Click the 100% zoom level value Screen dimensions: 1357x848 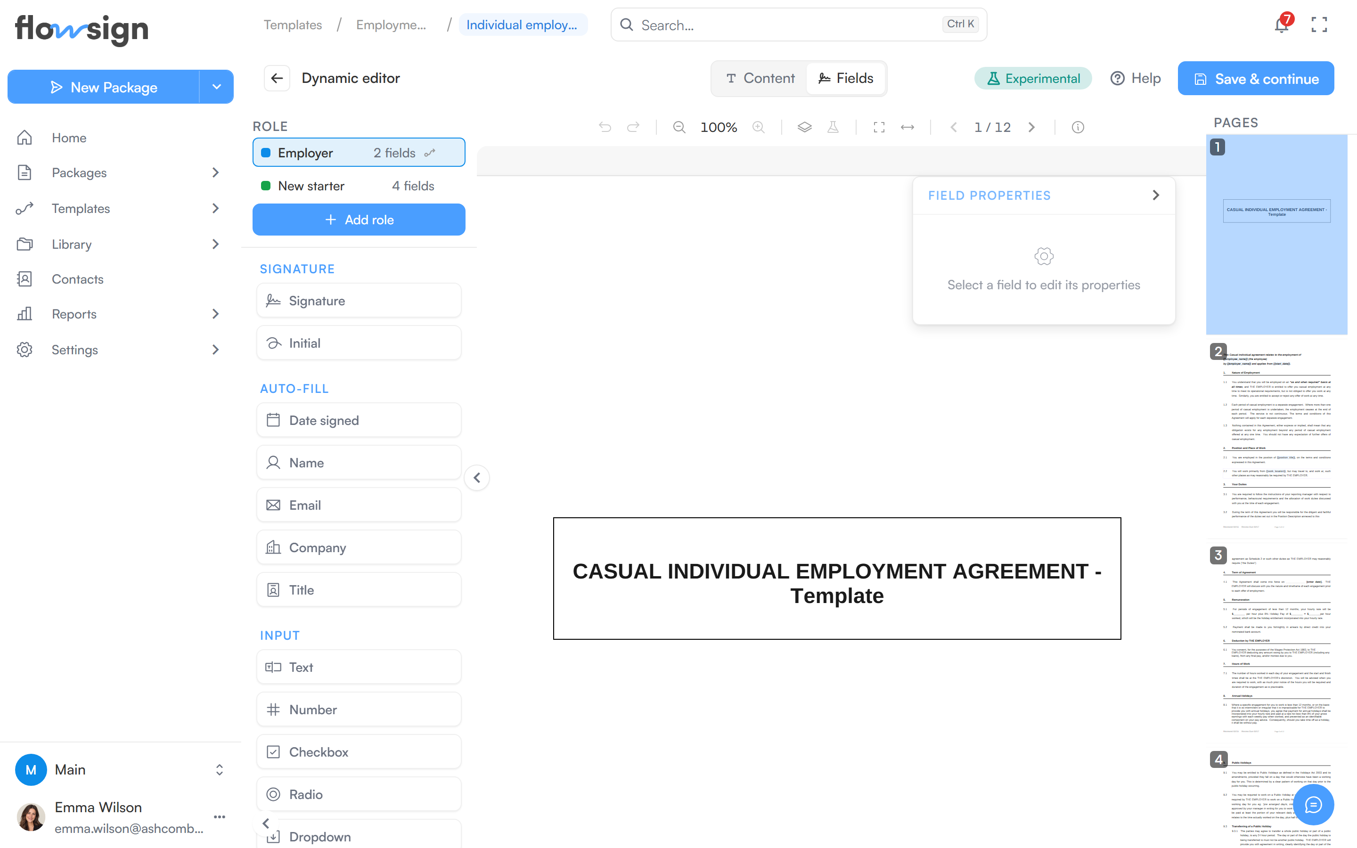pos(718,127)
